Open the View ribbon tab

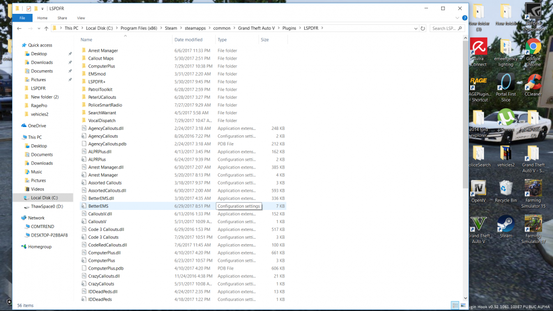[81, 18]
